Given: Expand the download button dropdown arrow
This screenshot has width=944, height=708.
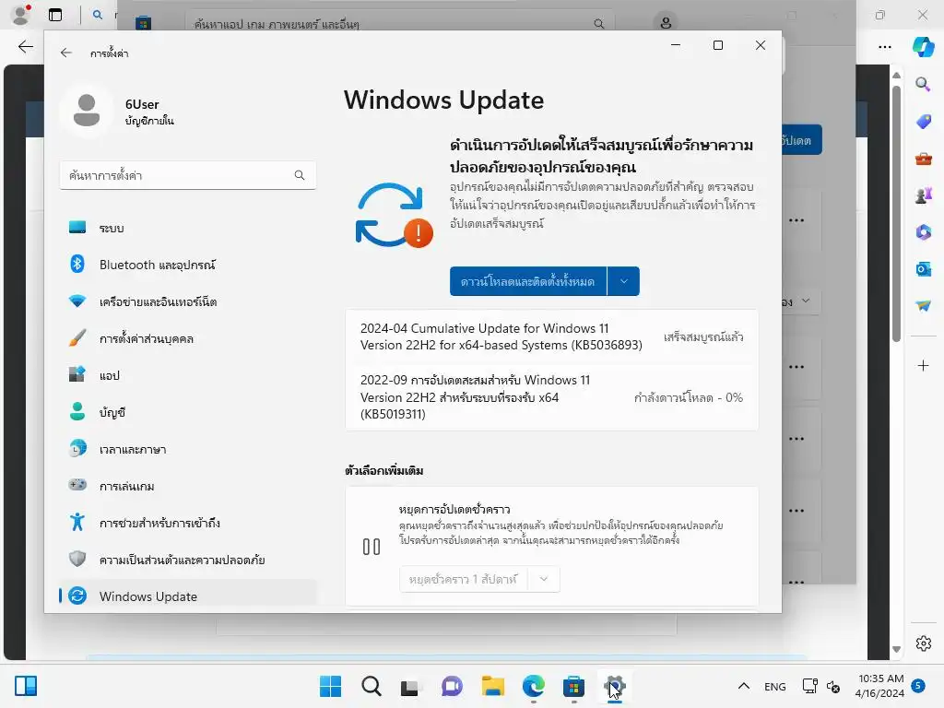Looking at the screenshot, I should point(624,281).
